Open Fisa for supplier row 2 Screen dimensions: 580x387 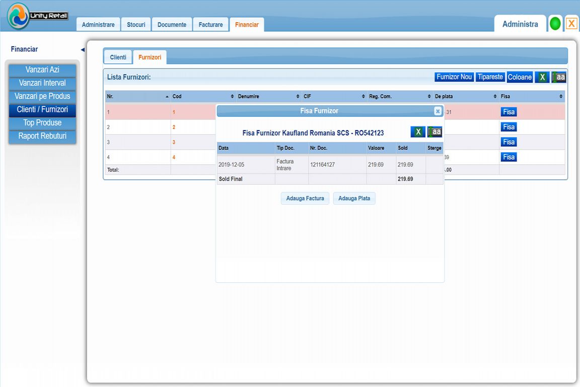(509, 127)
